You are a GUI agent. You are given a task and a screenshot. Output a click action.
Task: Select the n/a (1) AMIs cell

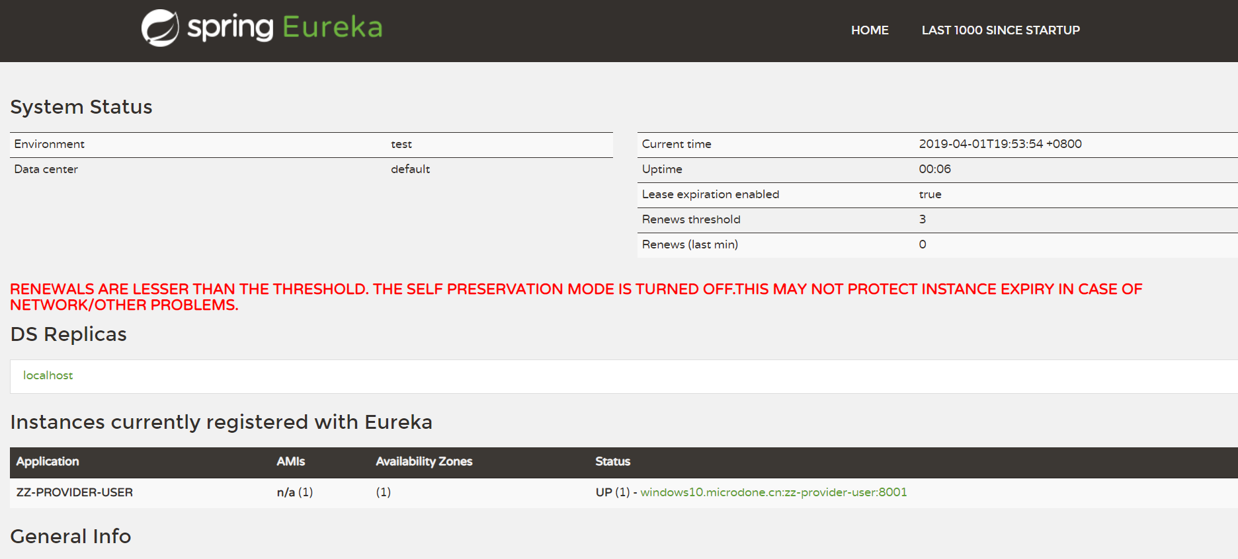(295, 492)
